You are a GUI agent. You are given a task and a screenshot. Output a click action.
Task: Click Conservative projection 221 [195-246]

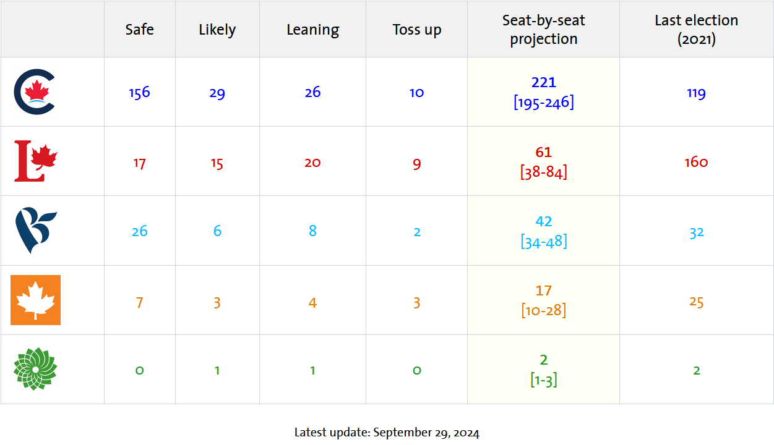tap(543, 92)
